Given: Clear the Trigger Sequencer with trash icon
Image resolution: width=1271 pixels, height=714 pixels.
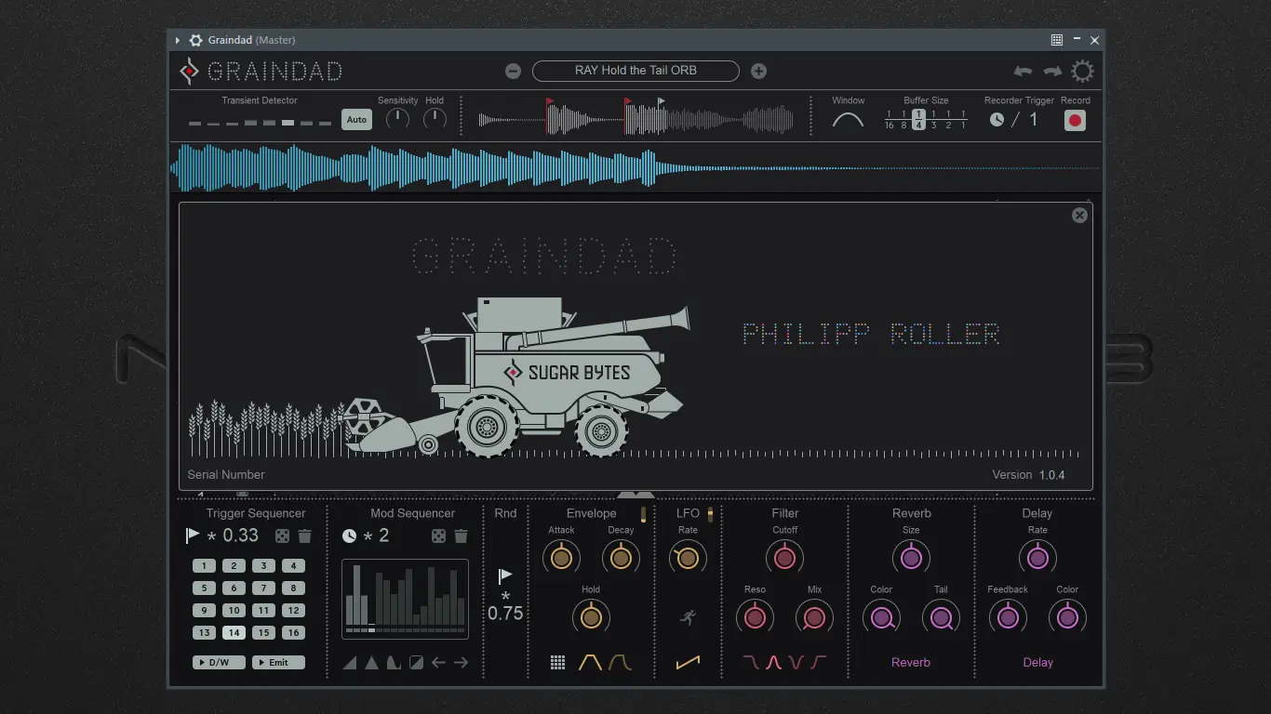Looking at the screenshot, I should [x=304, y=535].
